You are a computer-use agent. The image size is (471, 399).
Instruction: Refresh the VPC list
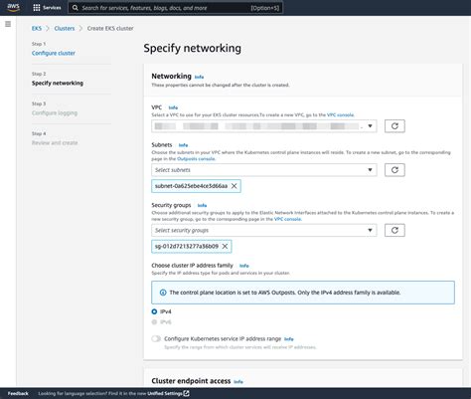point(394,126)
